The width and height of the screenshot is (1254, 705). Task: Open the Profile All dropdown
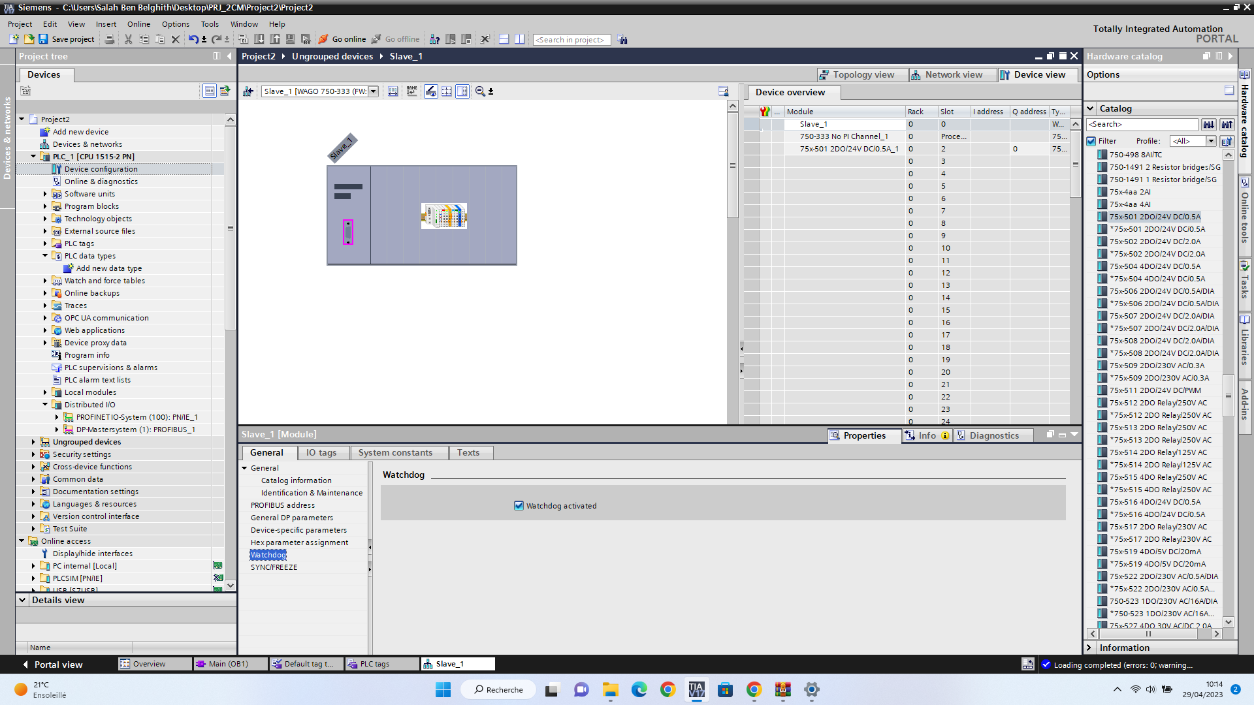(1211, 141)
